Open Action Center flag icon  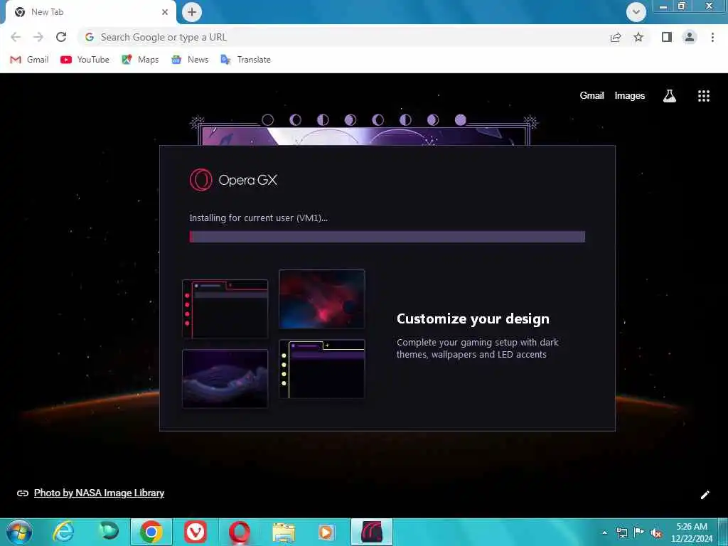(639, 532)
